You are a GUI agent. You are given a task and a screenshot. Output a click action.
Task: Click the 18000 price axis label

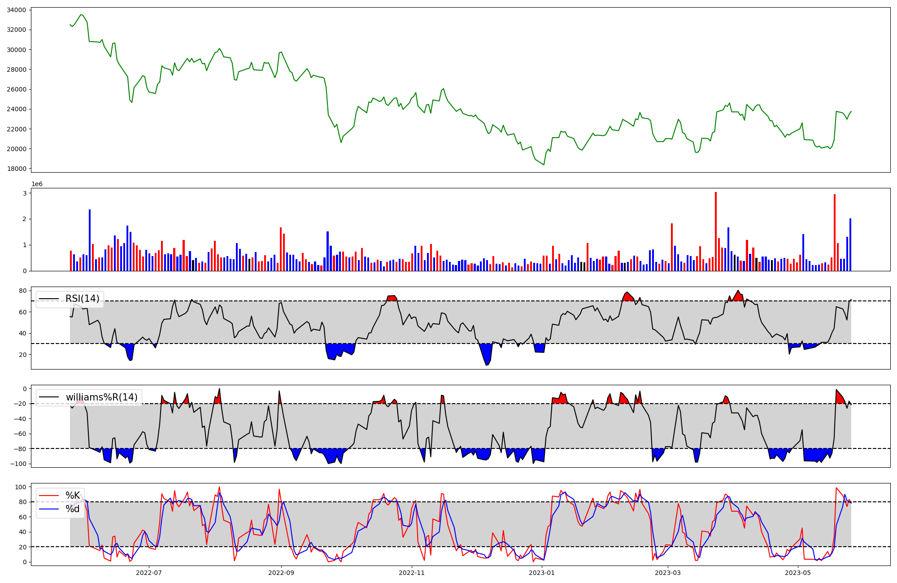point(16,169)
